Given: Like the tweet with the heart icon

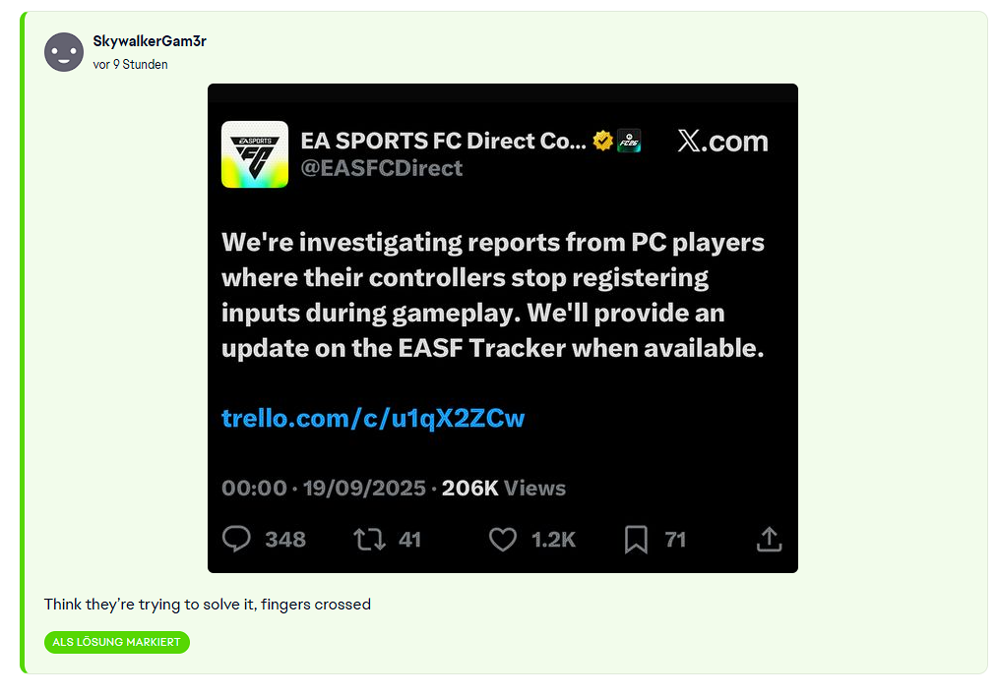Looking at the screenshot, I should pyautogui.click(x=503, y=539).
